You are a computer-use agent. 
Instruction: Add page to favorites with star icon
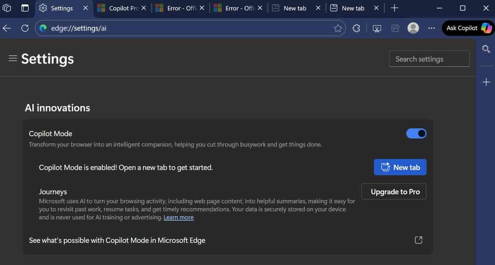pos(338,28)
